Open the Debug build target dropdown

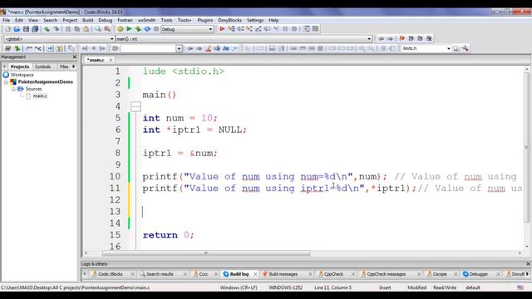coord(210,29)
